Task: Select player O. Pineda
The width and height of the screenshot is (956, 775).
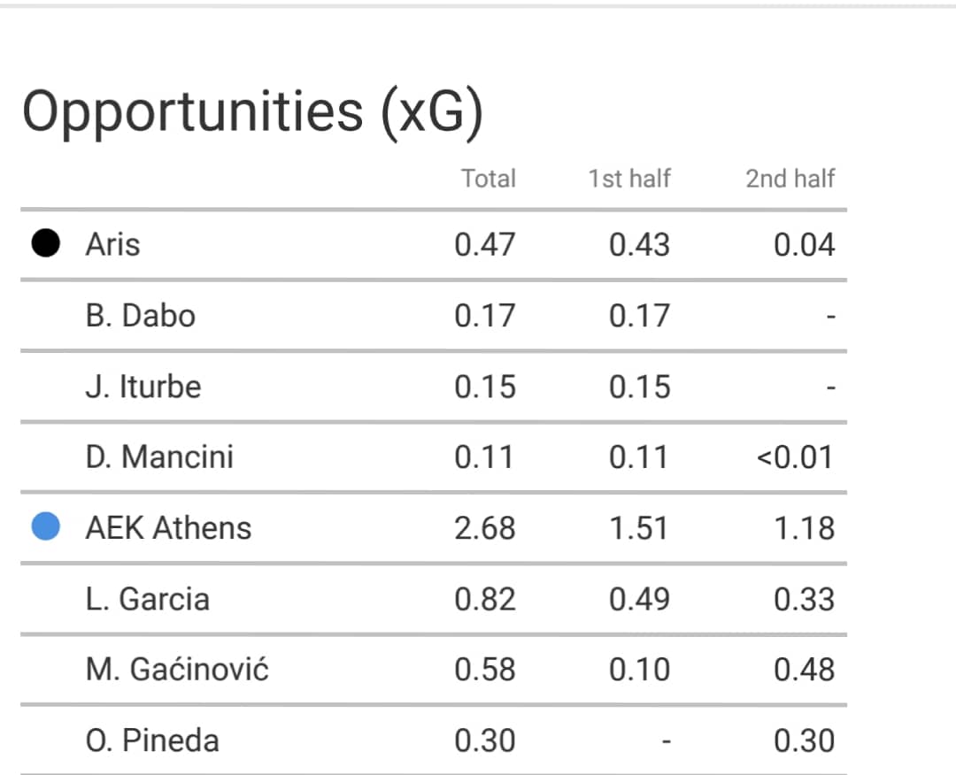Action: (x=152, y=740)
